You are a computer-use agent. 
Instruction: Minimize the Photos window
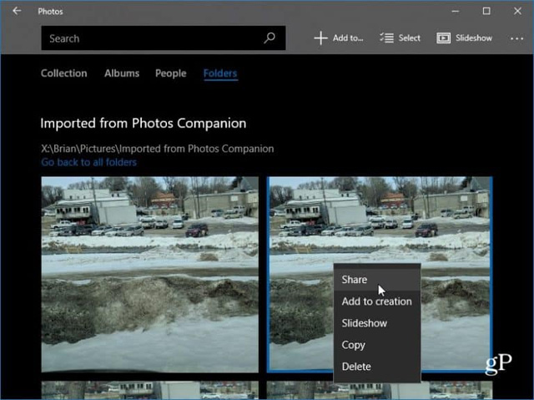pos(456,12)
